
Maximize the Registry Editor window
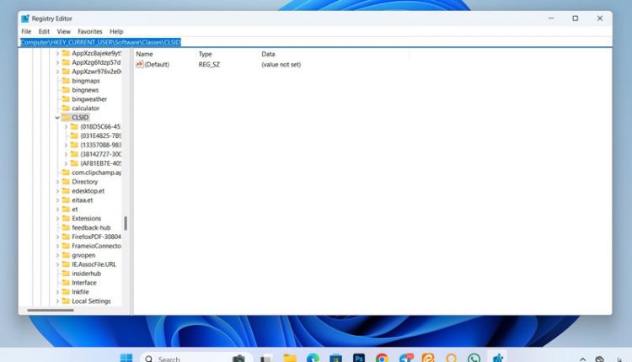point(576,19)
